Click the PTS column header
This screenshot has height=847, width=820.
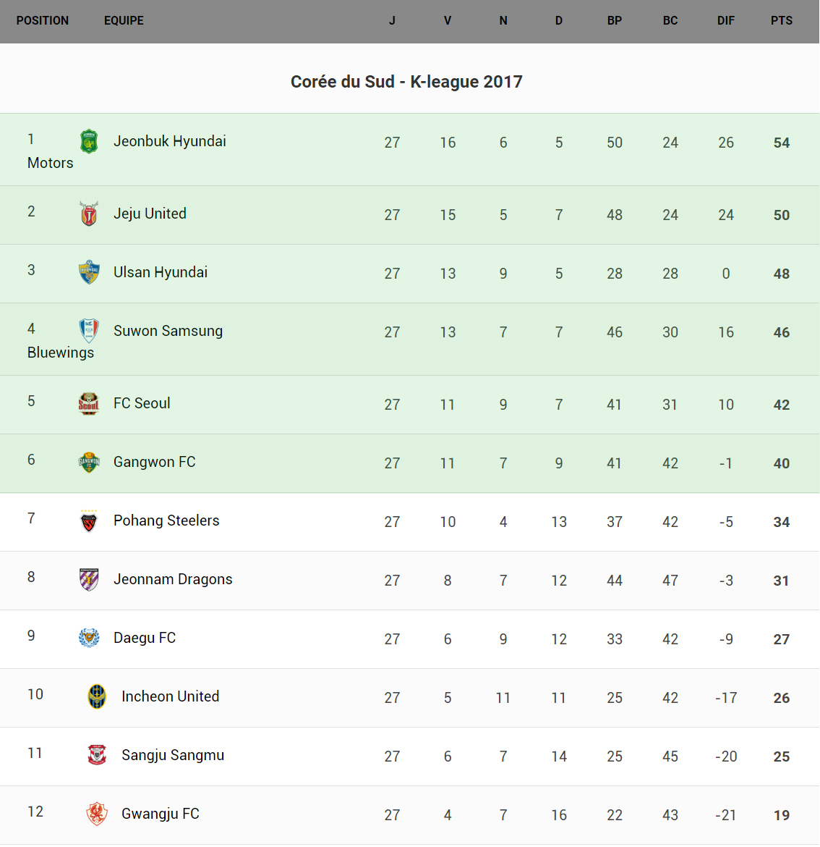(x=781, y=21)
